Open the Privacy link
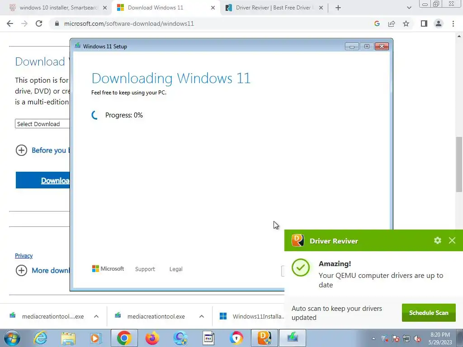This screenshot has height=347, width=463. tap(24, 256)
